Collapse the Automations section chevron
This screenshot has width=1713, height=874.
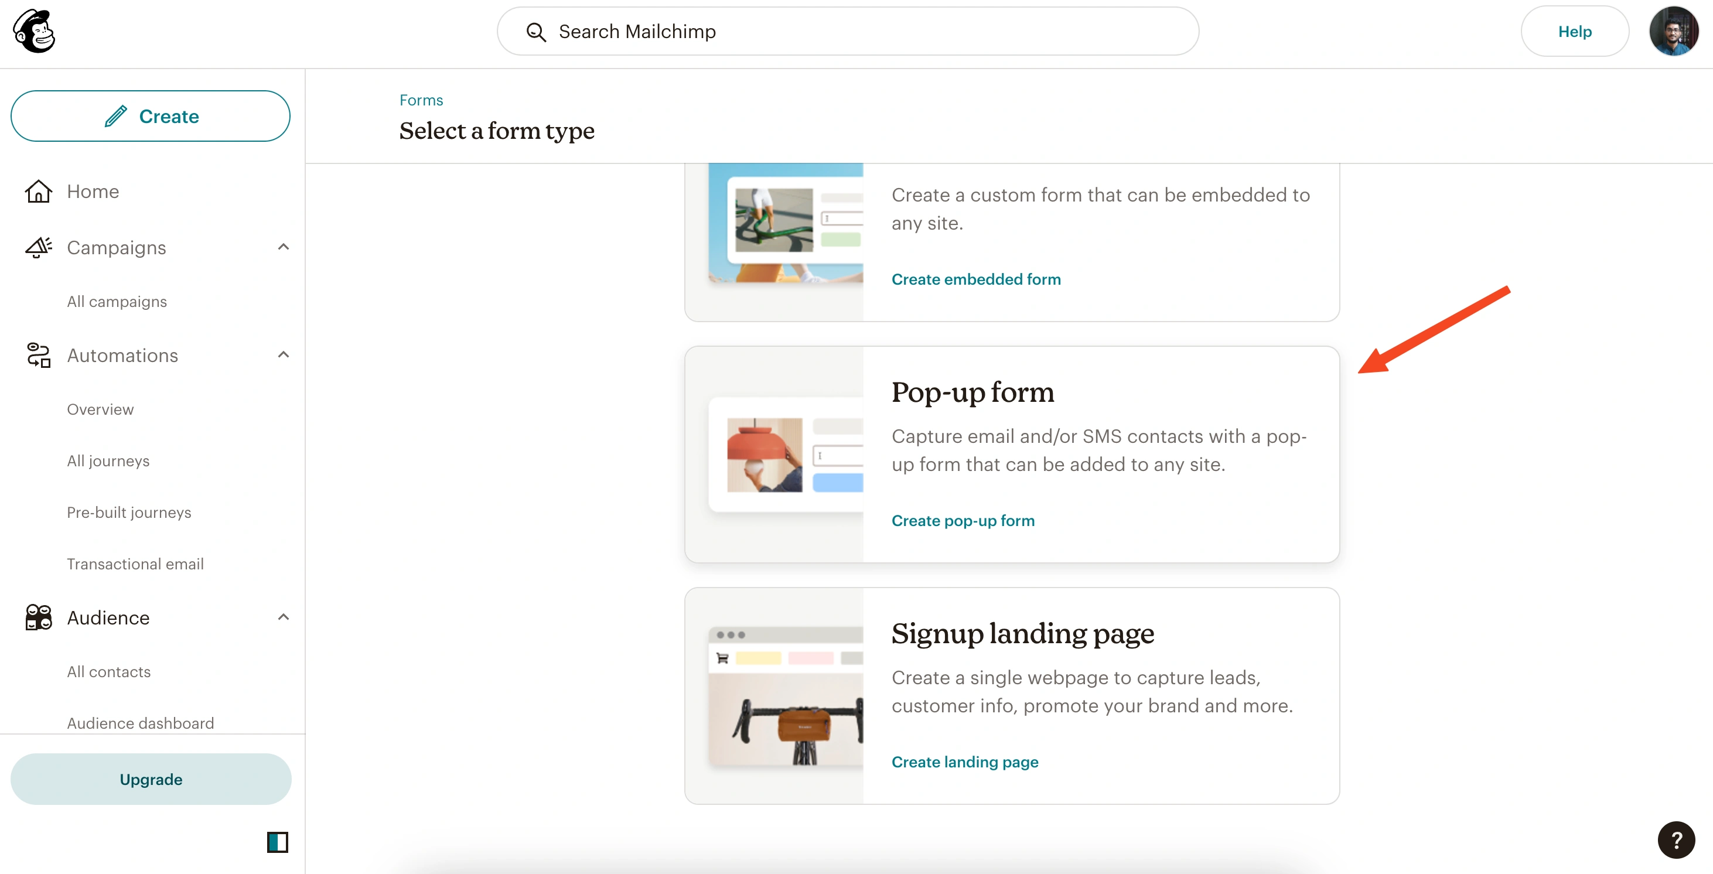[284, 354]
